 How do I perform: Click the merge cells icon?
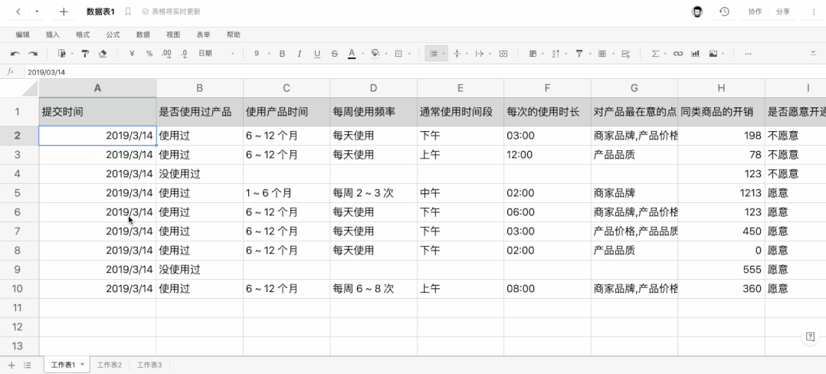[503, 53]
